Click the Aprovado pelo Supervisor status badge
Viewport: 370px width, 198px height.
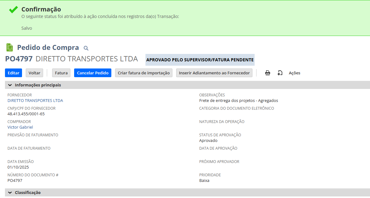pyautogui.click(x=200, y=60)
